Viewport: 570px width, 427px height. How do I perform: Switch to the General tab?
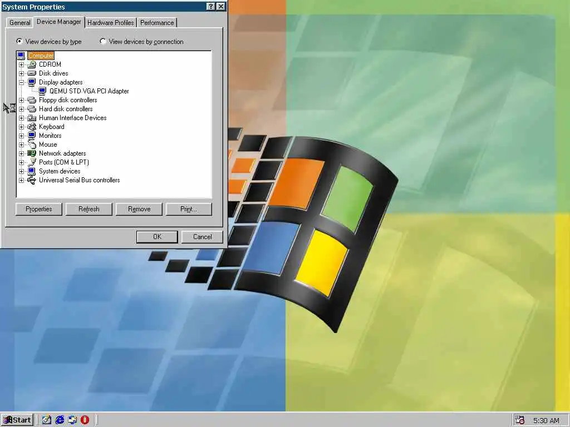point(20,22)
